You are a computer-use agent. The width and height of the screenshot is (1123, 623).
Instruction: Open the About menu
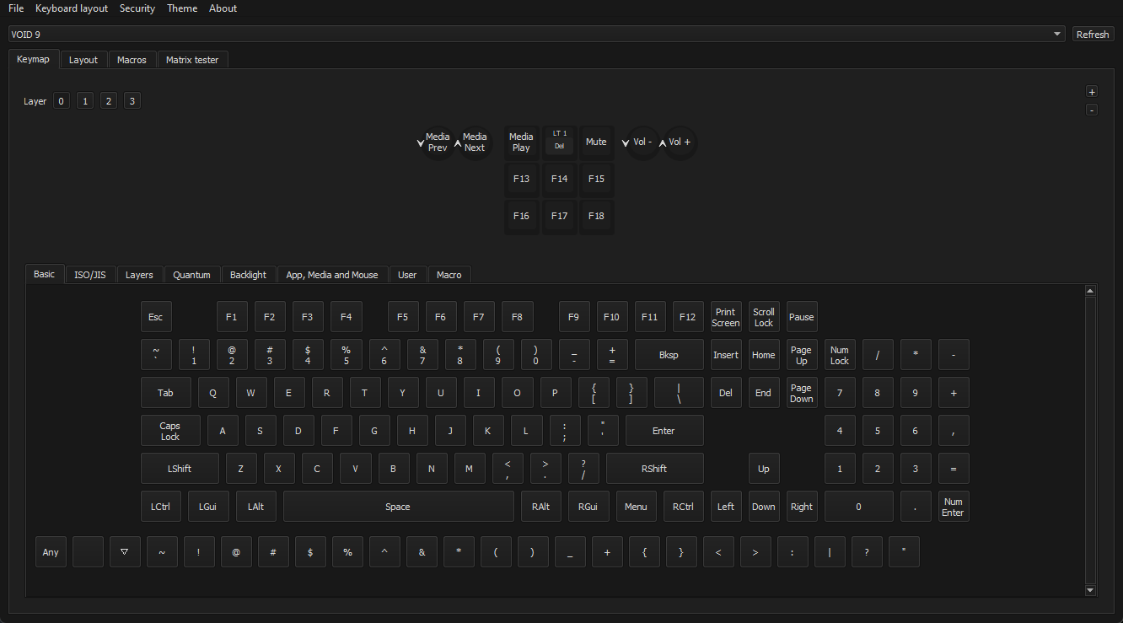223,8
